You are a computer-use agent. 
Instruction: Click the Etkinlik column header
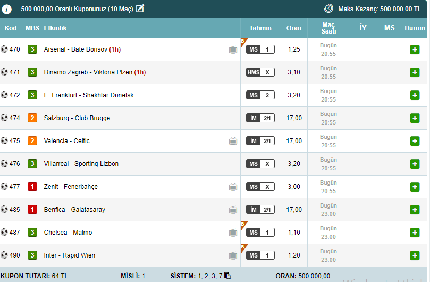[x=55, y=28]
